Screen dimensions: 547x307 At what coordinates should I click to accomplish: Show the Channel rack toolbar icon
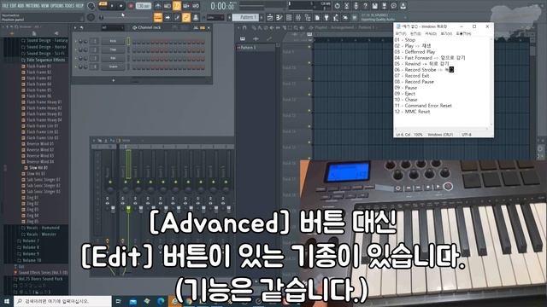pyautogui.click(x=289, y=17)
